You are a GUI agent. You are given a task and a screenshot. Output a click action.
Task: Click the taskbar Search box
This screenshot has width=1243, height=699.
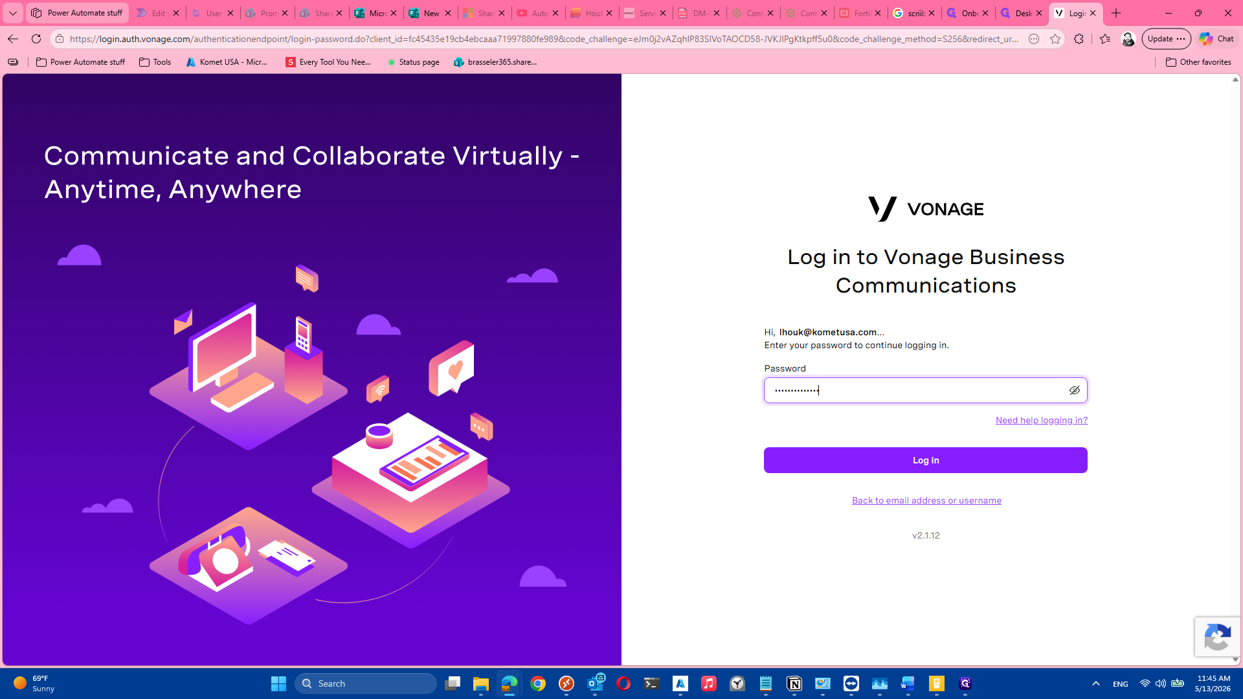pyautogui.click(x=366, y=683)
